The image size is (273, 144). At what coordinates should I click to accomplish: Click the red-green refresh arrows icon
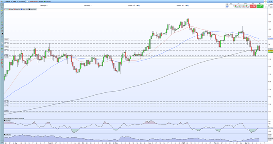click(x=265, y=1)
